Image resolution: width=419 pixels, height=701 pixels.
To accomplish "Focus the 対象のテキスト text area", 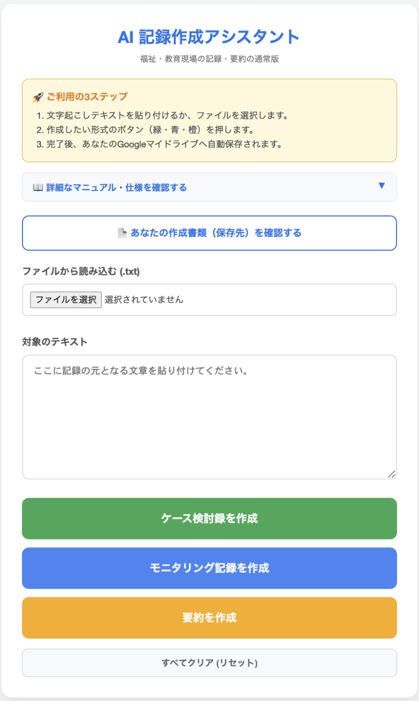I will tap(210, 417).
